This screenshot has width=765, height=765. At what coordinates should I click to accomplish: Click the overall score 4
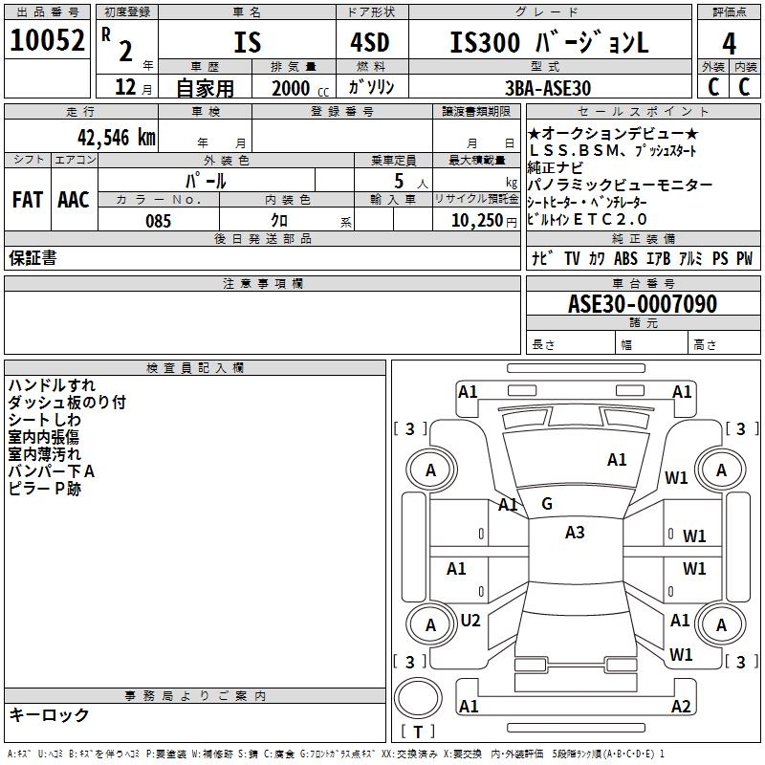point(729,43)
